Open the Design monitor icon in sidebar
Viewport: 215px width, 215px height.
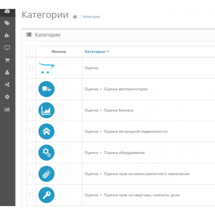[x=7, y=48]
